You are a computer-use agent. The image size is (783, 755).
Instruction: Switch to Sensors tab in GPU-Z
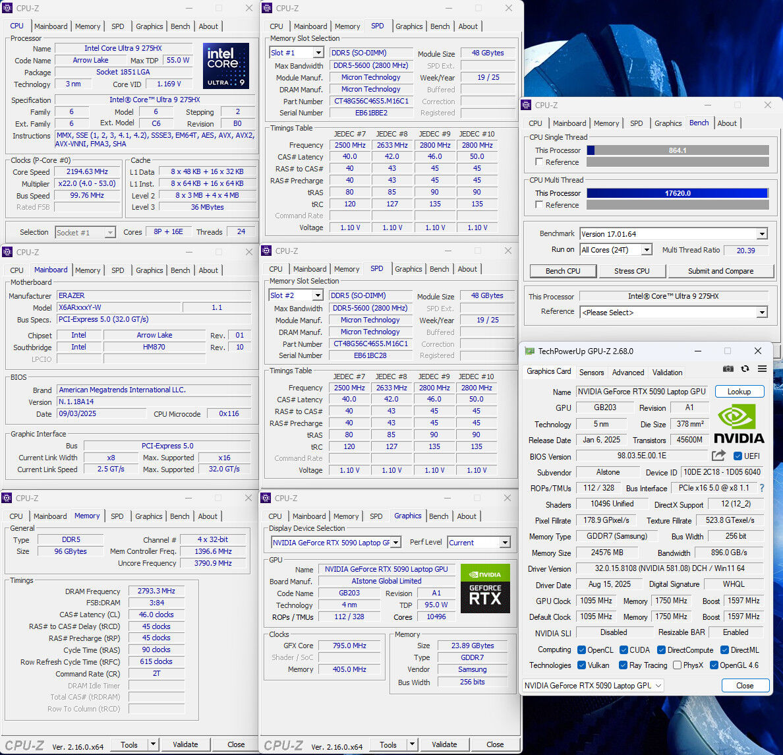tap(591, 373)
